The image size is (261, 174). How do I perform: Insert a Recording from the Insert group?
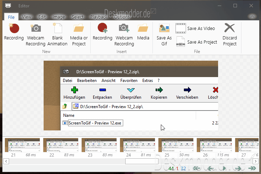[x=103, y=32]
